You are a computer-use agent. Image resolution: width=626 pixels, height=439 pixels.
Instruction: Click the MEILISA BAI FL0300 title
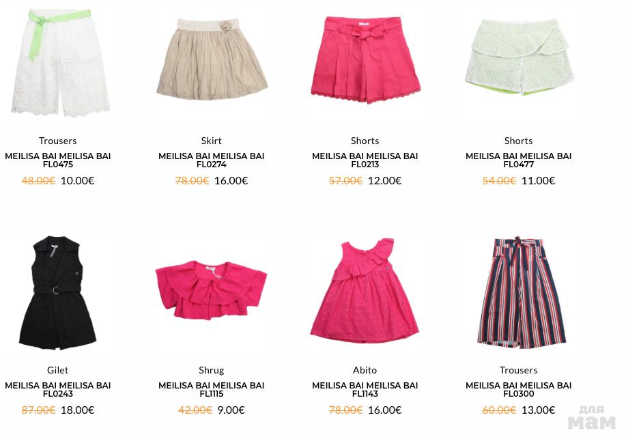click(x=518, y=389)
